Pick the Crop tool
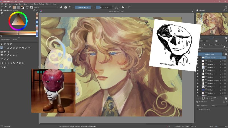 8,51
